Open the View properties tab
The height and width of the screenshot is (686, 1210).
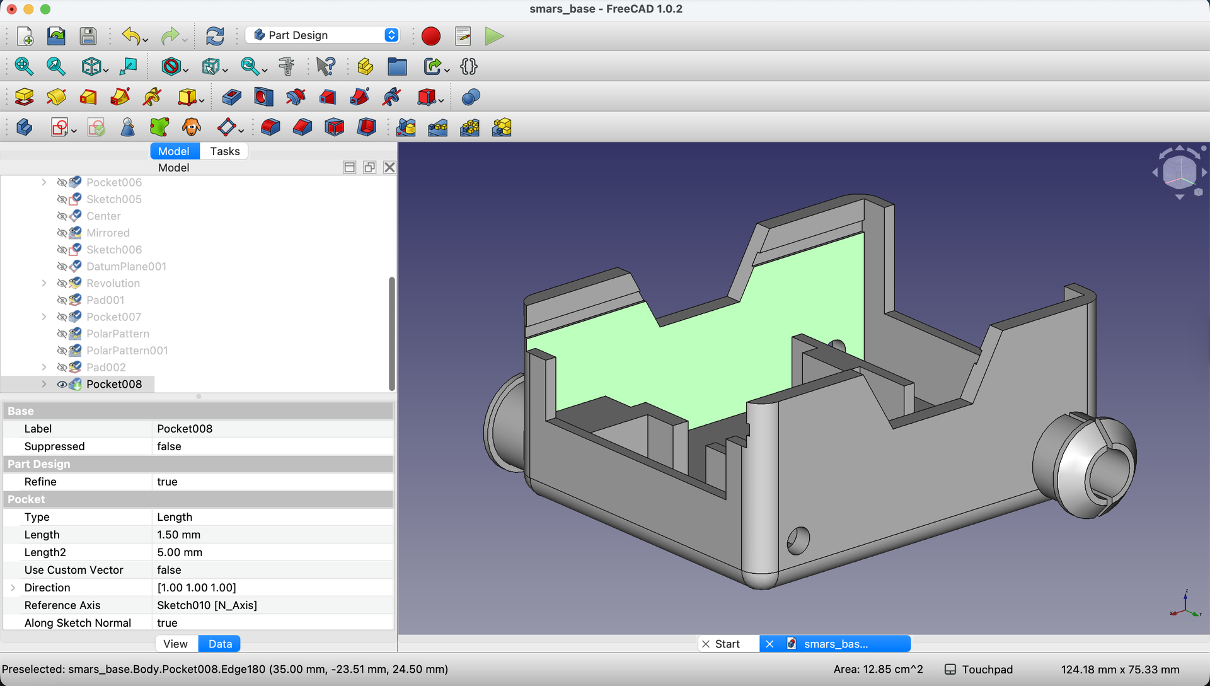tap(176, 644)
